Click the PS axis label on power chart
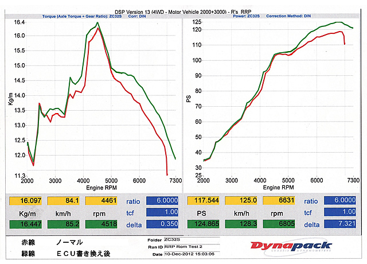367x264 pixels. tap(189, 99)
